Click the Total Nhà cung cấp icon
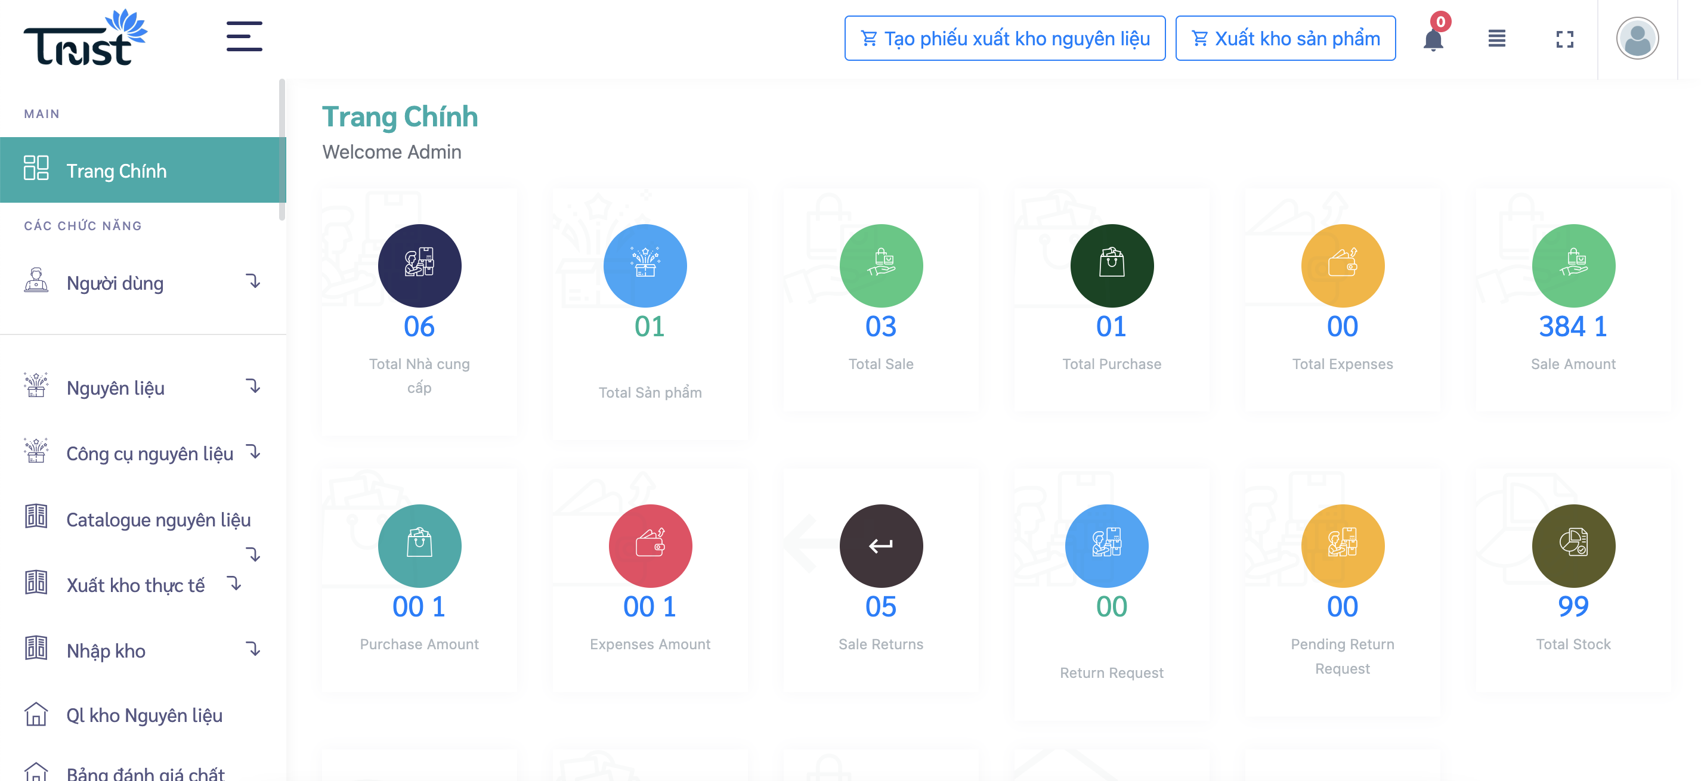The image size is (1701, 781). (x=419, y=265)
